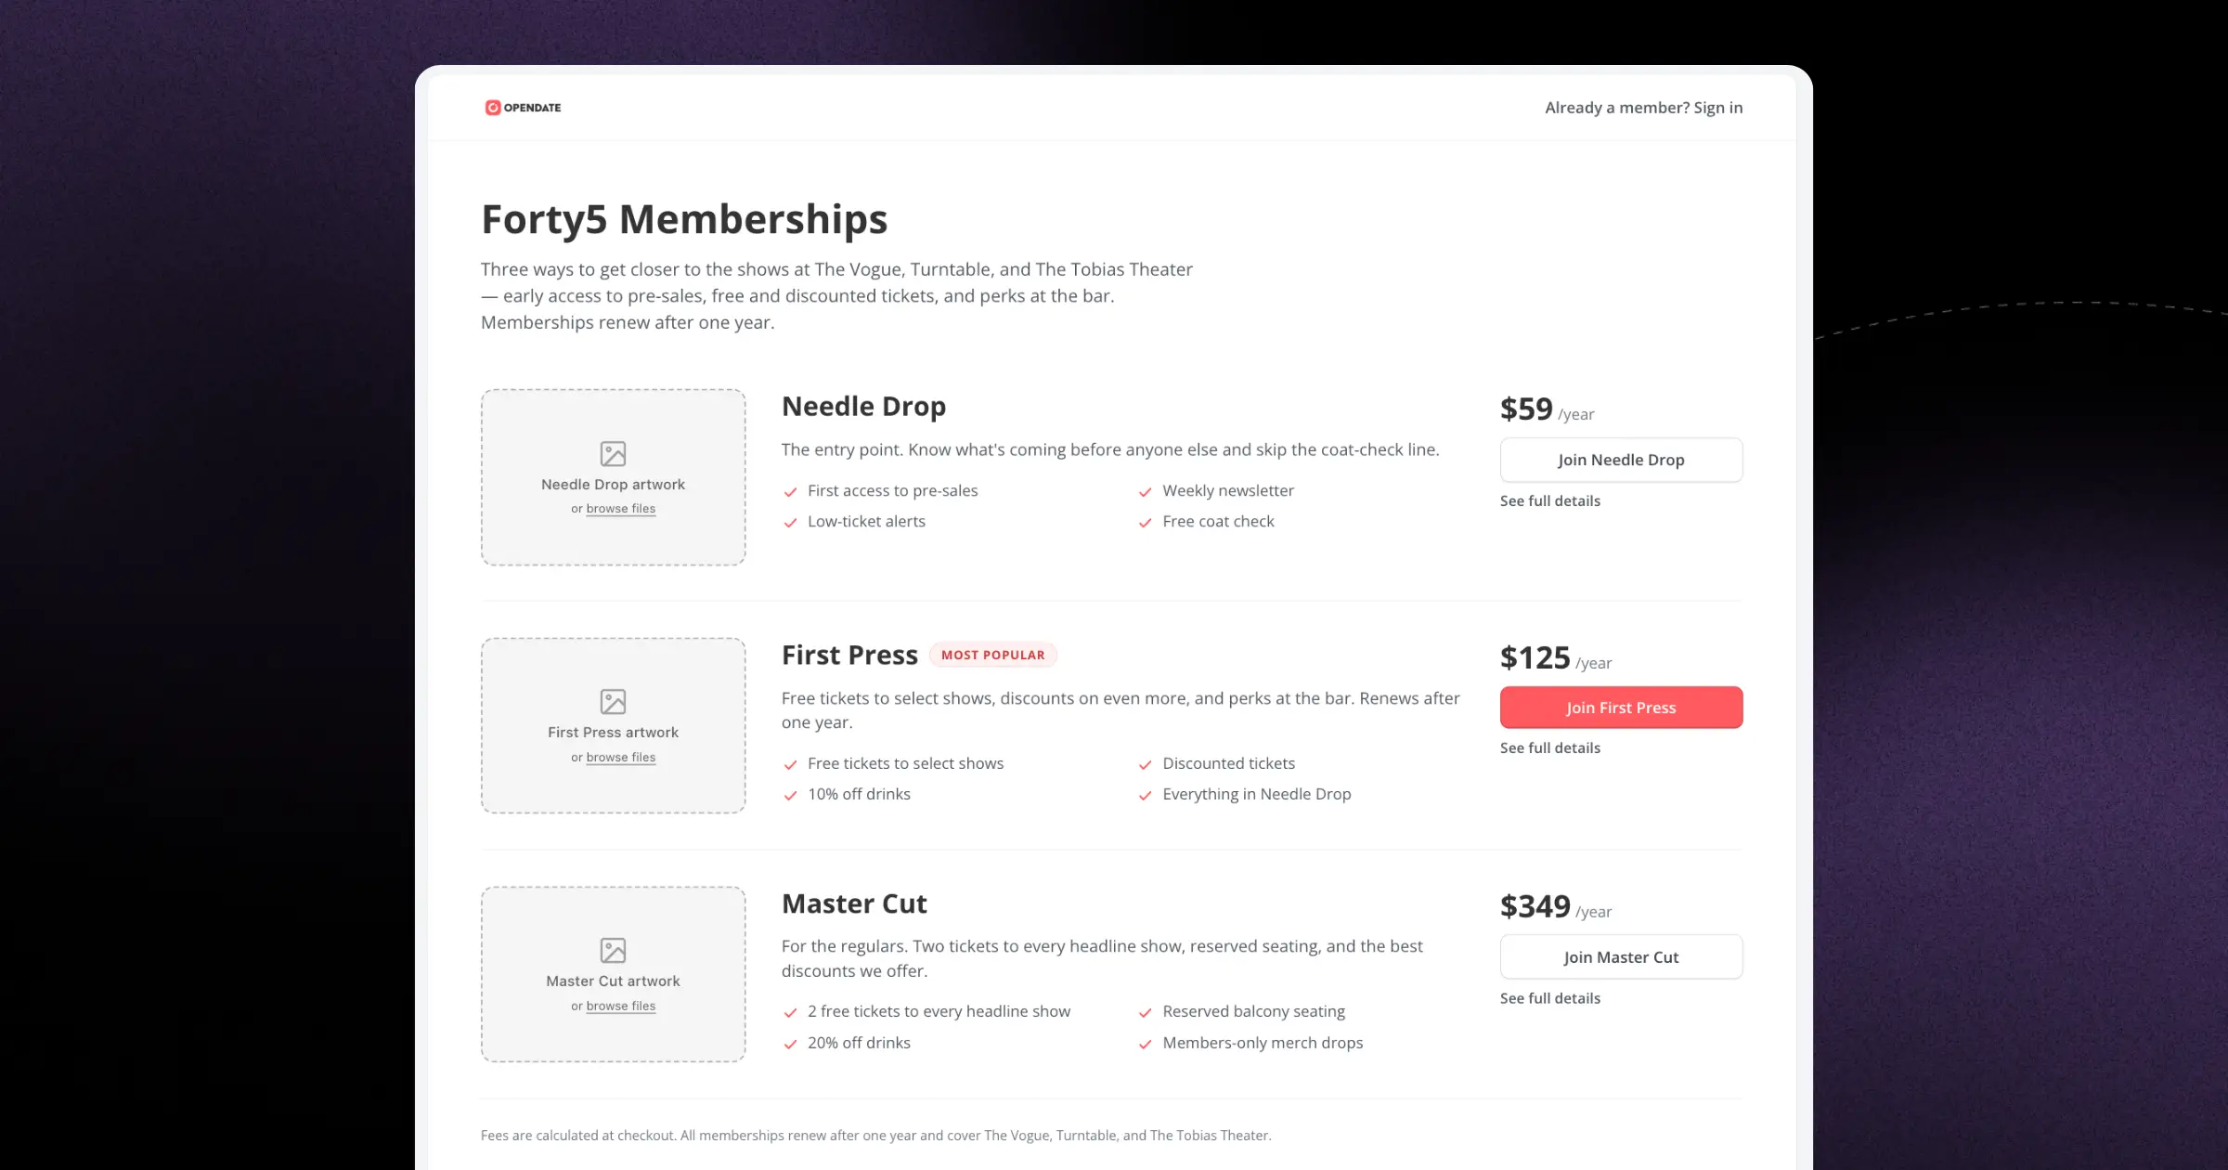2228x1170 pixels.
Task: Join the First Press membership
Action: click(1621, 708)
